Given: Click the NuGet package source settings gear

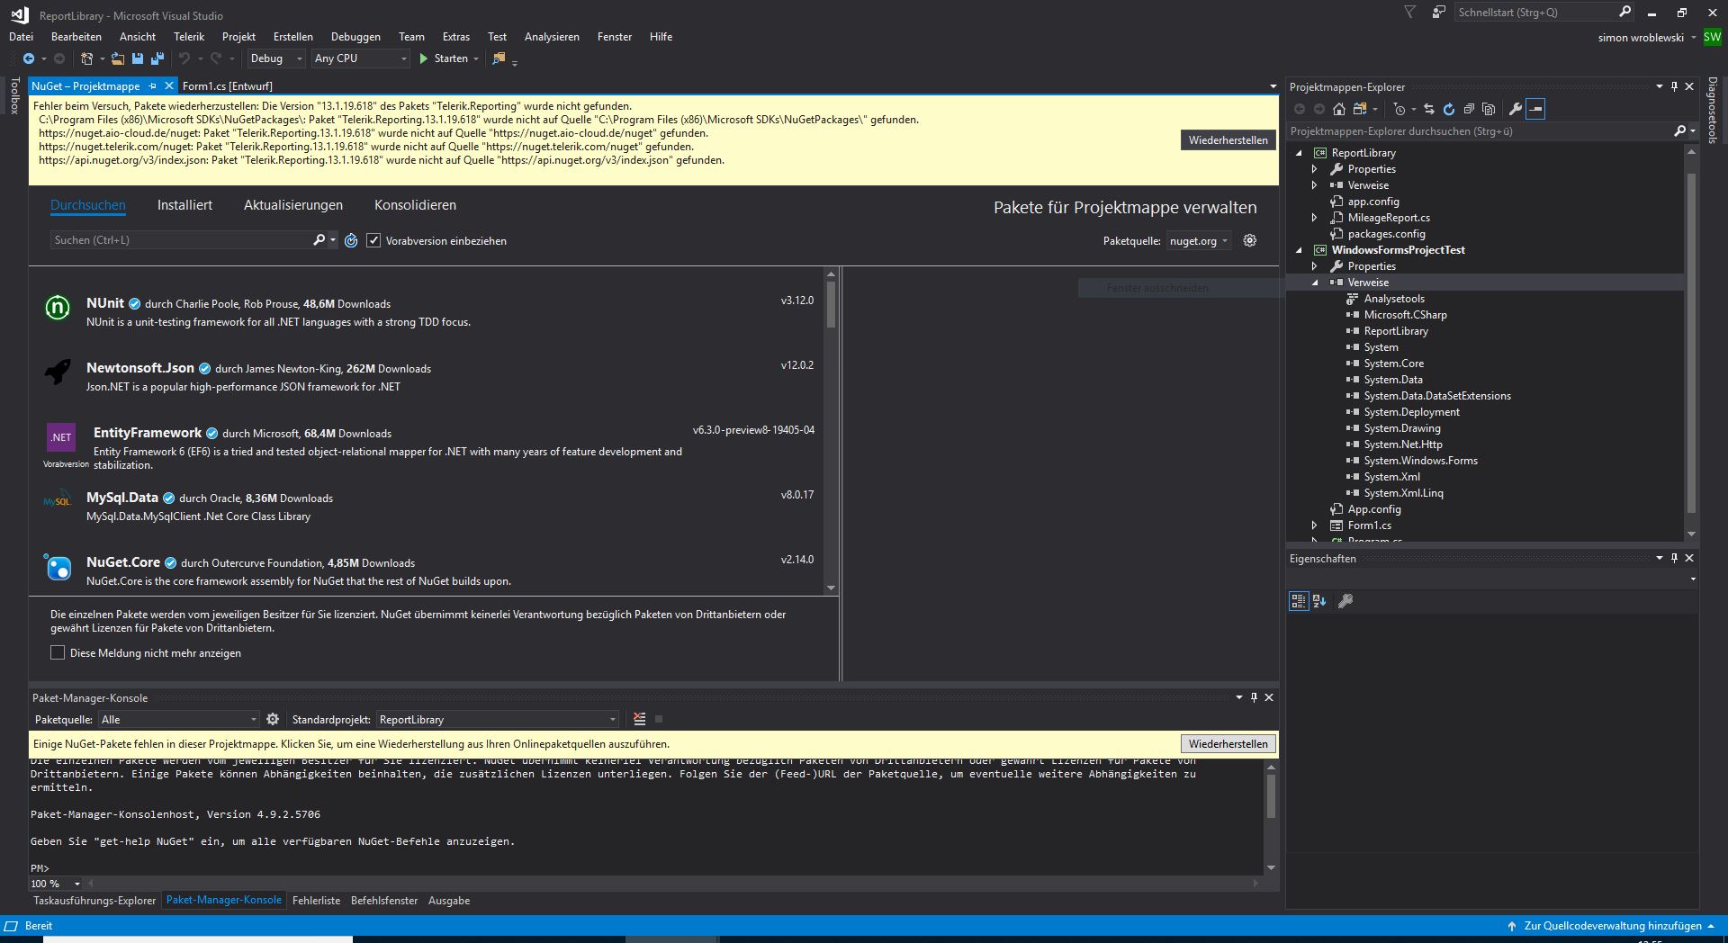Looking at the screenshot, I should coord(1250,240).
